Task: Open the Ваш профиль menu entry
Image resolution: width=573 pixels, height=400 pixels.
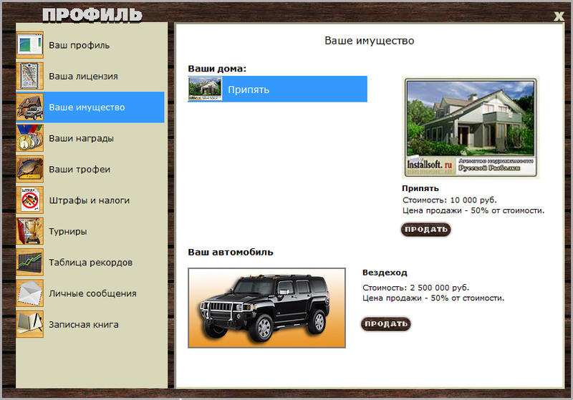Action: (79, 45)
